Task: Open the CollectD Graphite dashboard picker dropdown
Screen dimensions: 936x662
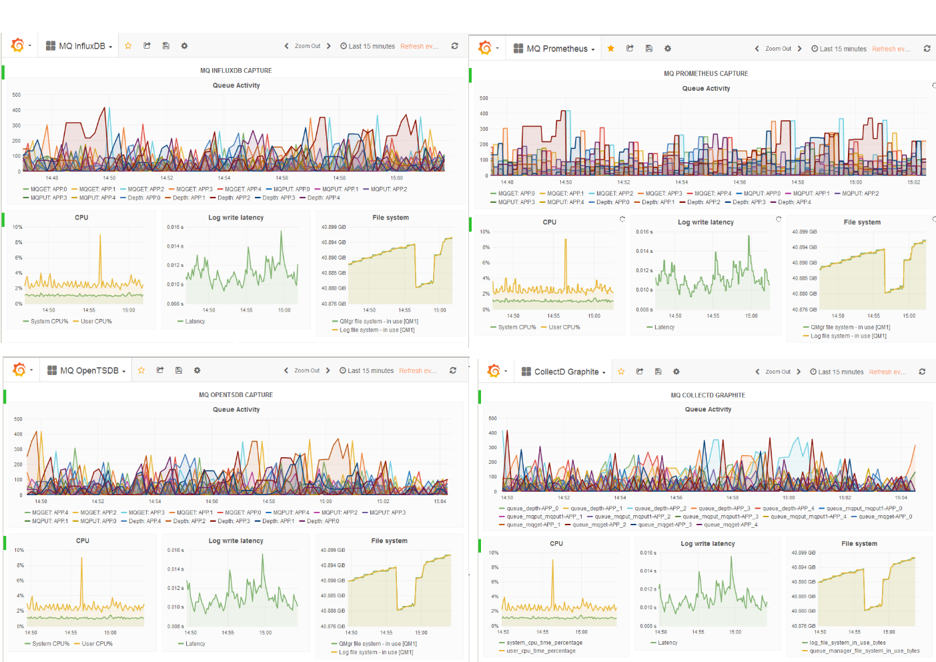Action: pyautogui.click(x=563, y=372)
